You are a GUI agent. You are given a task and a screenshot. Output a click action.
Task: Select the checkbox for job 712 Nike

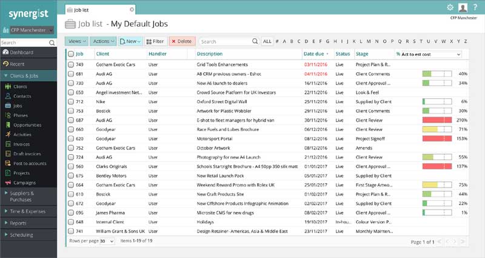click(x=71, y=101)
